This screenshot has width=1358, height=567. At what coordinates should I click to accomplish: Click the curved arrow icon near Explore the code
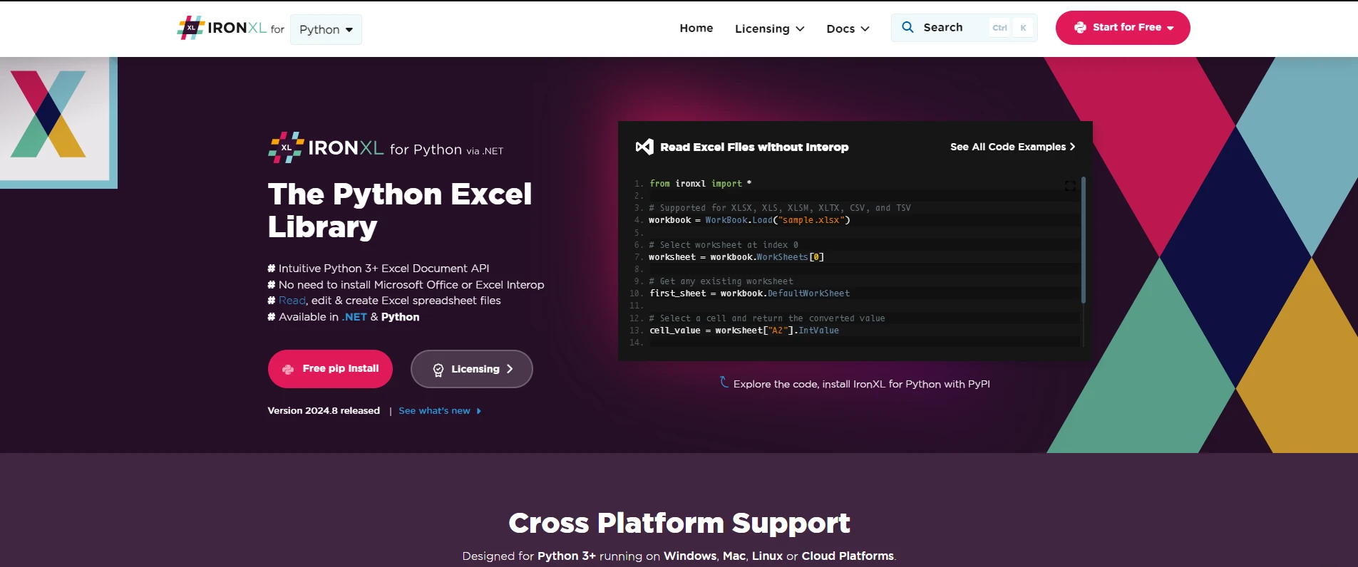724,383
